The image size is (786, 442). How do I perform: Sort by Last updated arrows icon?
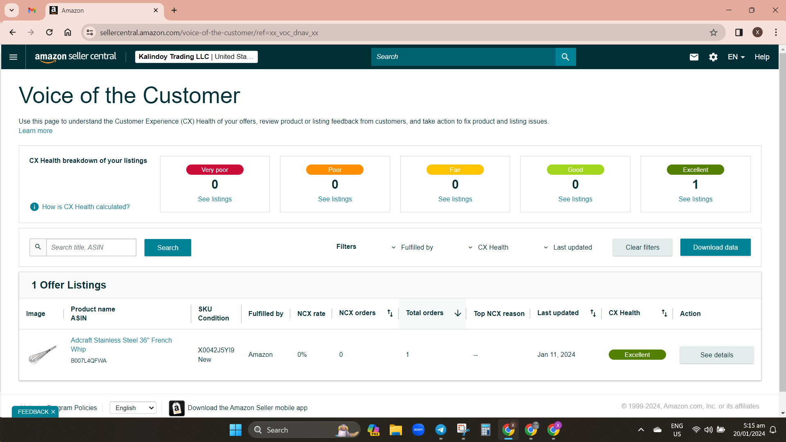[x=593, y=313]
